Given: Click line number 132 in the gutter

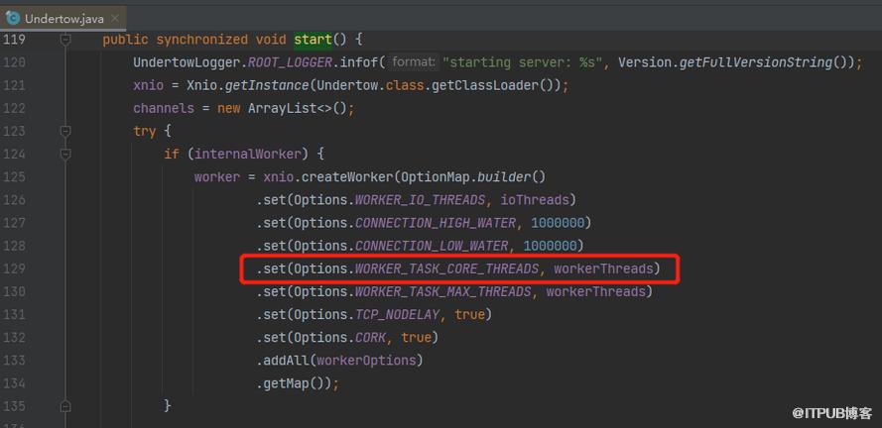Looking at the screenshot, I should 14,338.
